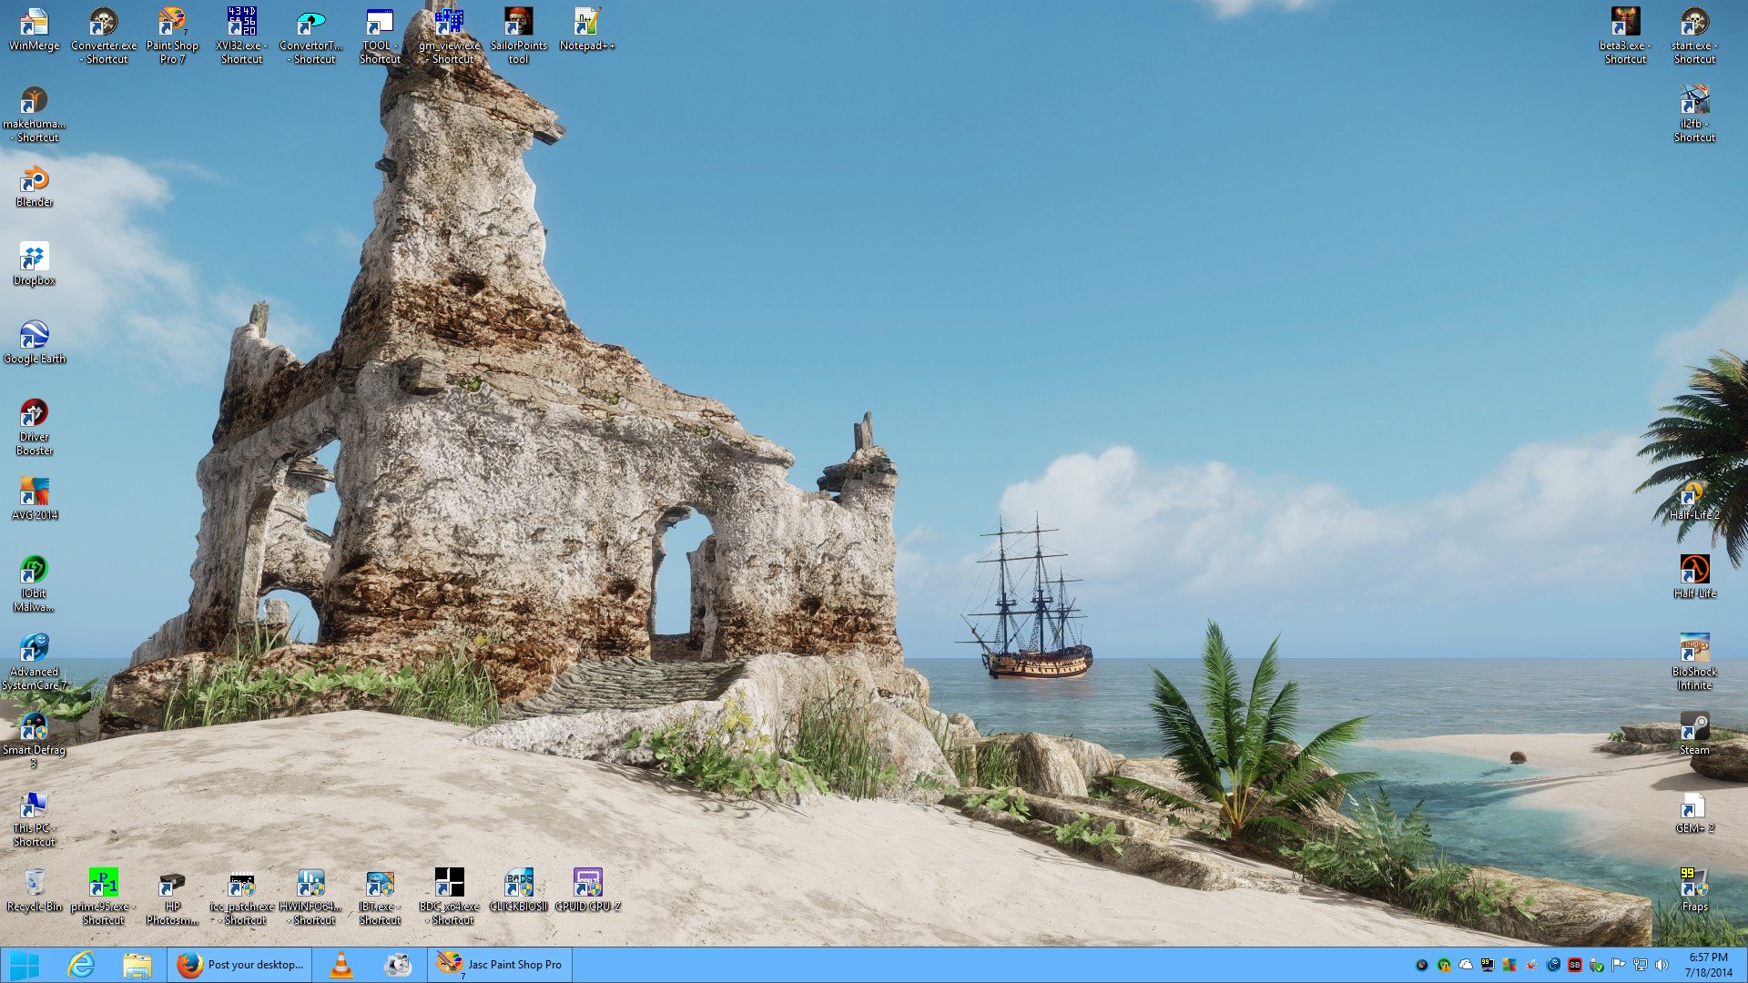Launch CLICKBIOSII from the desktop
Image resolution: width=1748 pixels, height=983 pixels.
coord(518,891)
